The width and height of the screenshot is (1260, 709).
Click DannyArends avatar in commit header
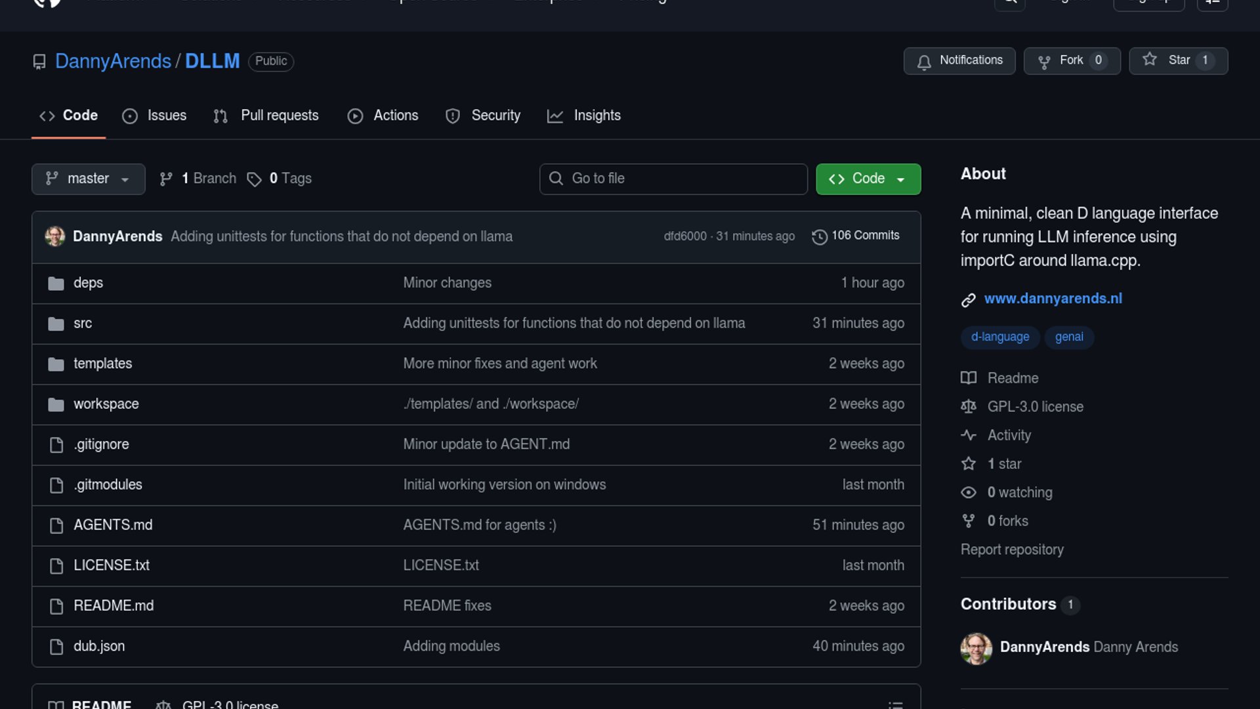(x=55, y=236)
